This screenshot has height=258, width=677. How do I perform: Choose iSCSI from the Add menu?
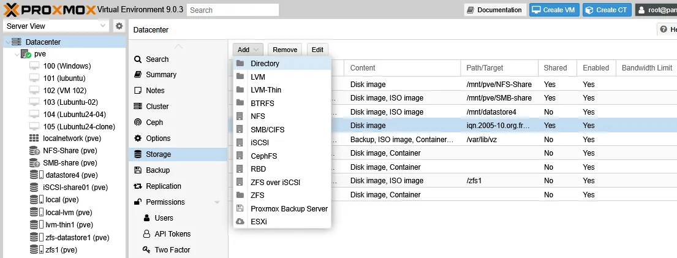[x=282, y=143]
